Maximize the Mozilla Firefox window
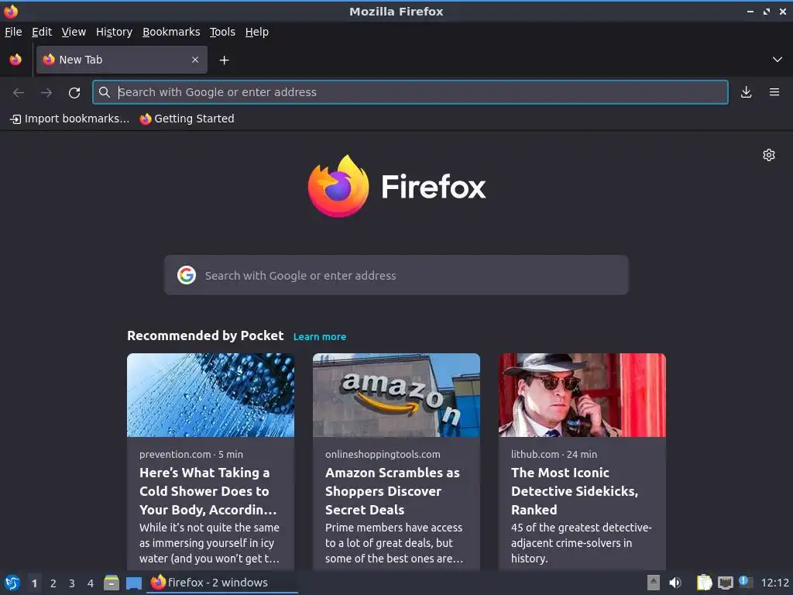The image size is (793, 595). click(x=767, y=11)
